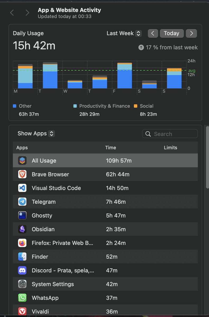Click the 8h 23m Social total

148,114
